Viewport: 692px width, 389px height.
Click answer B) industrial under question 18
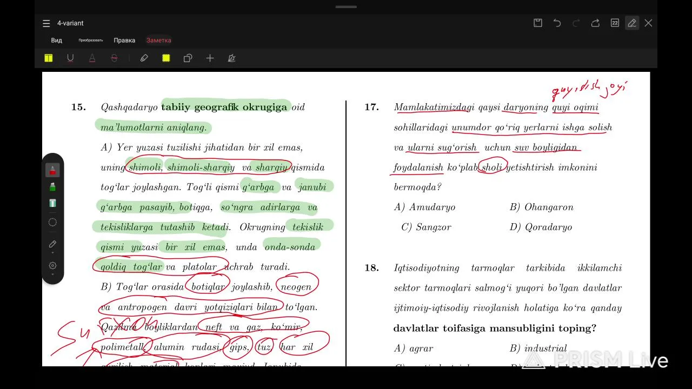(x=538, y=349)
